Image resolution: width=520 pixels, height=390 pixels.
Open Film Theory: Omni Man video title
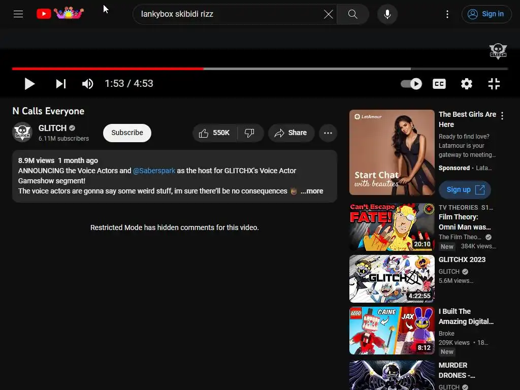(465, 222)
